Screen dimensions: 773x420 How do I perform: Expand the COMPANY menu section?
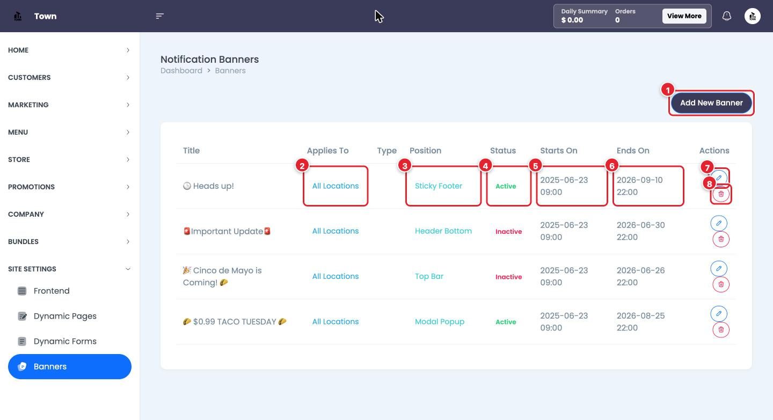click(x=70, y=214)
